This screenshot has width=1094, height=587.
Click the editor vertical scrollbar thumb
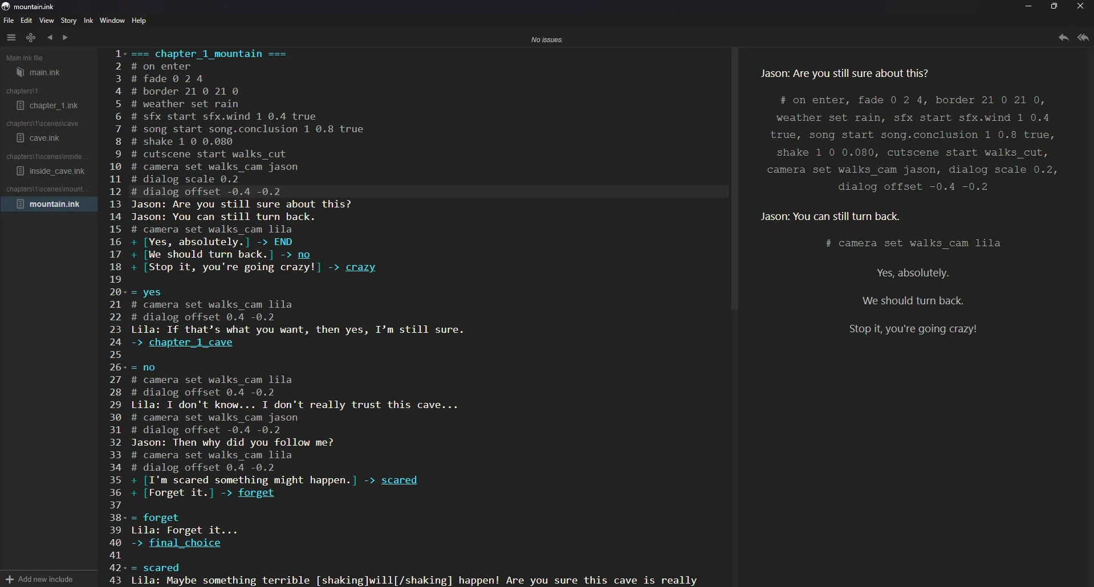735,180
